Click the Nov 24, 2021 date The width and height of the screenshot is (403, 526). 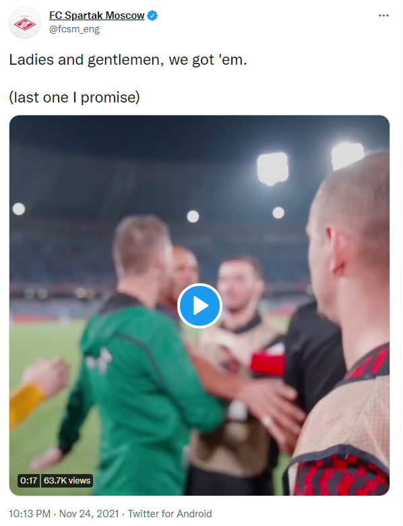click(89, 514)
